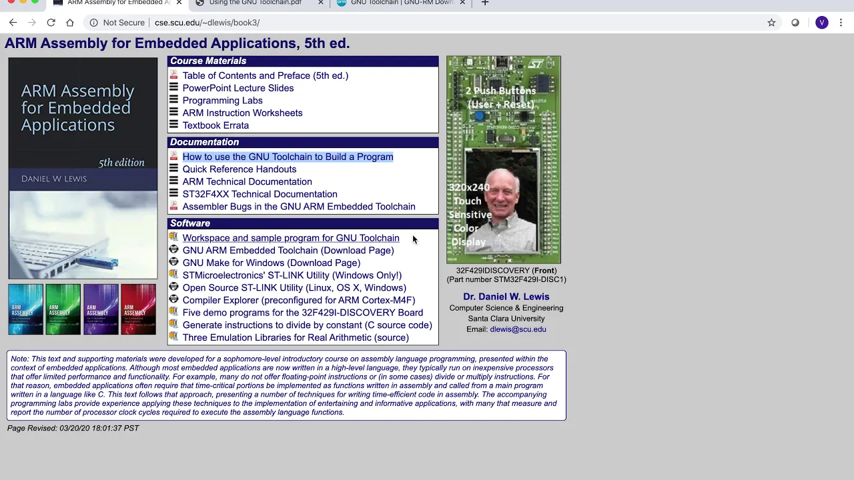Click the green book cover thumbnail

point(63,309)
